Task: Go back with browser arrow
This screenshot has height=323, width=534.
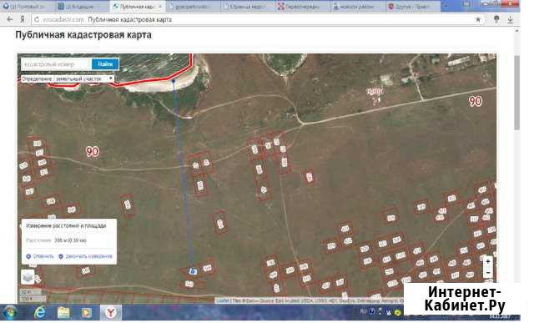Action: pyautogui.click(x=9, y=19)
